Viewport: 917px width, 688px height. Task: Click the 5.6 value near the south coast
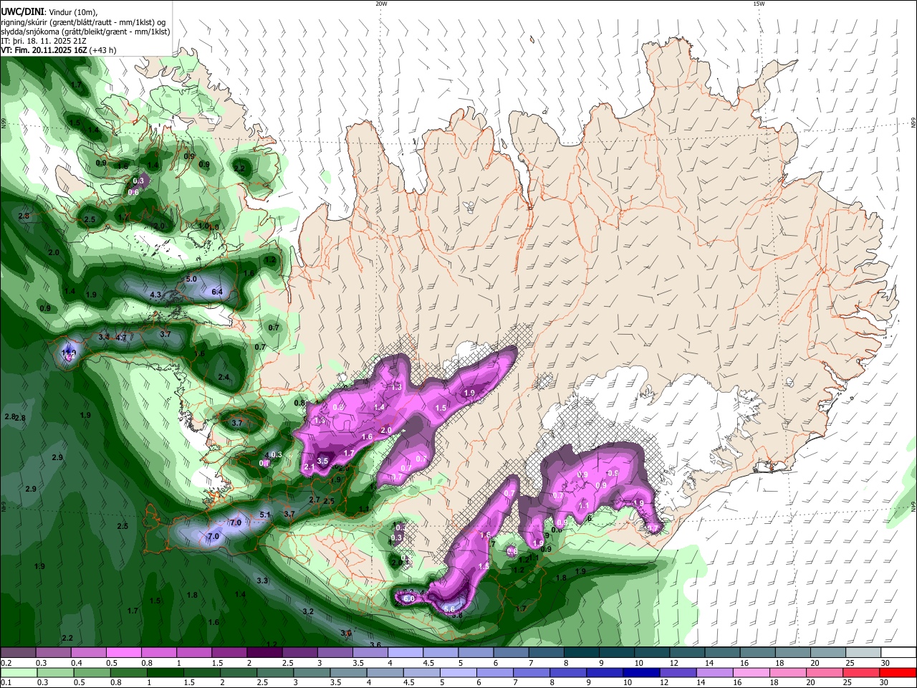pos(449,608)
